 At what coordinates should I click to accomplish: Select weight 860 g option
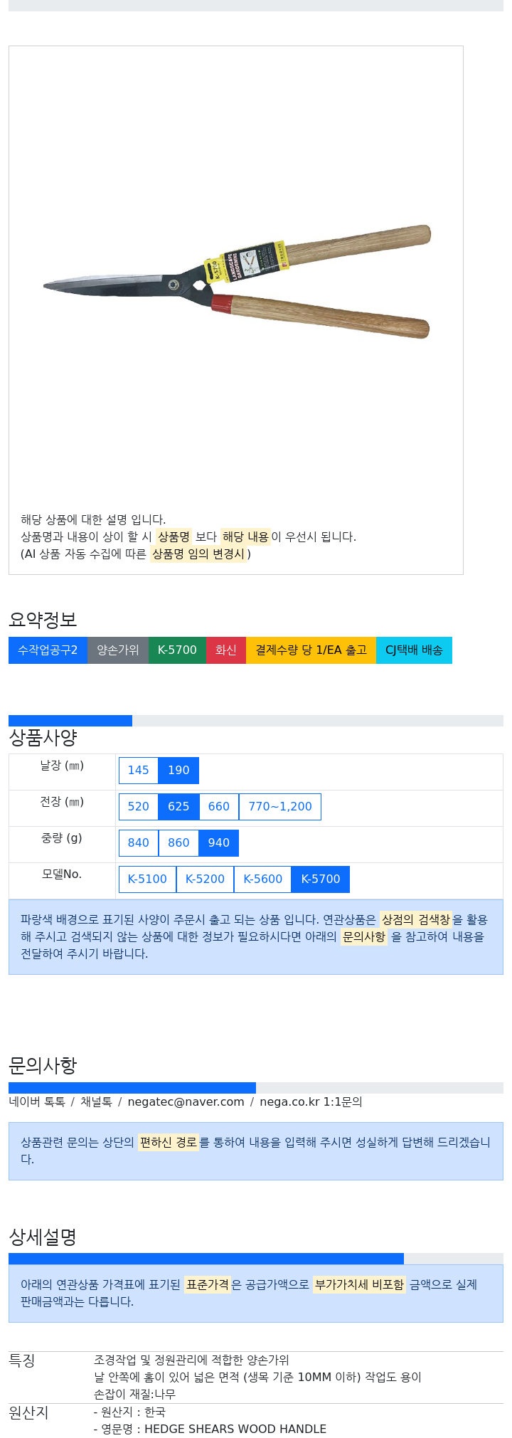pyautogui.click(x=178, y=843)
